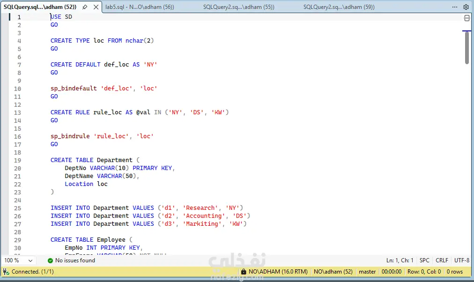Click the 'Research' string on line 25

200,208
